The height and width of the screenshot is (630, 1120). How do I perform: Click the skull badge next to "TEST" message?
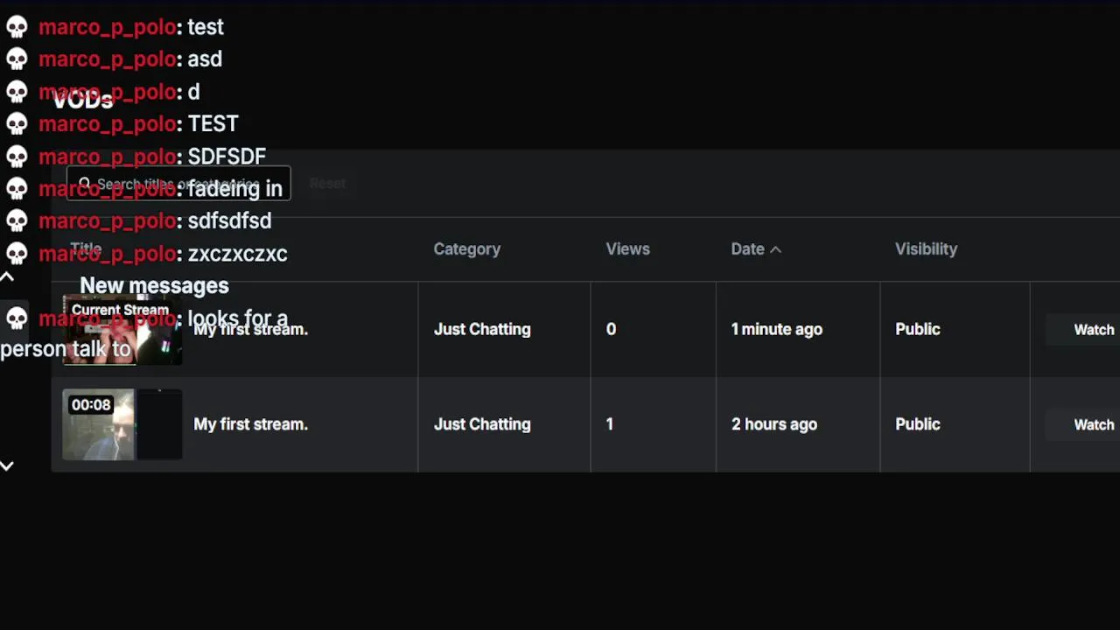click(x=17, y=124)
